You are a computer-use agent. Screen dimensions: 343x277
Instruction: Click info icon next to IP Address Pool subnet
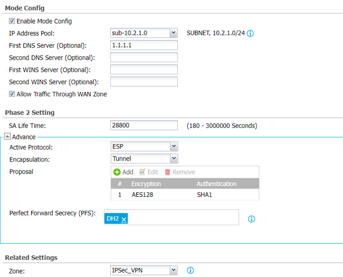(x=250, y=34)
